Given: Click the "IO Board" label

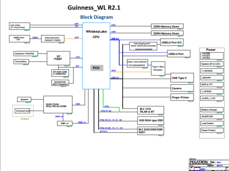Looking at the screenshot, I should tap(25, 119).
